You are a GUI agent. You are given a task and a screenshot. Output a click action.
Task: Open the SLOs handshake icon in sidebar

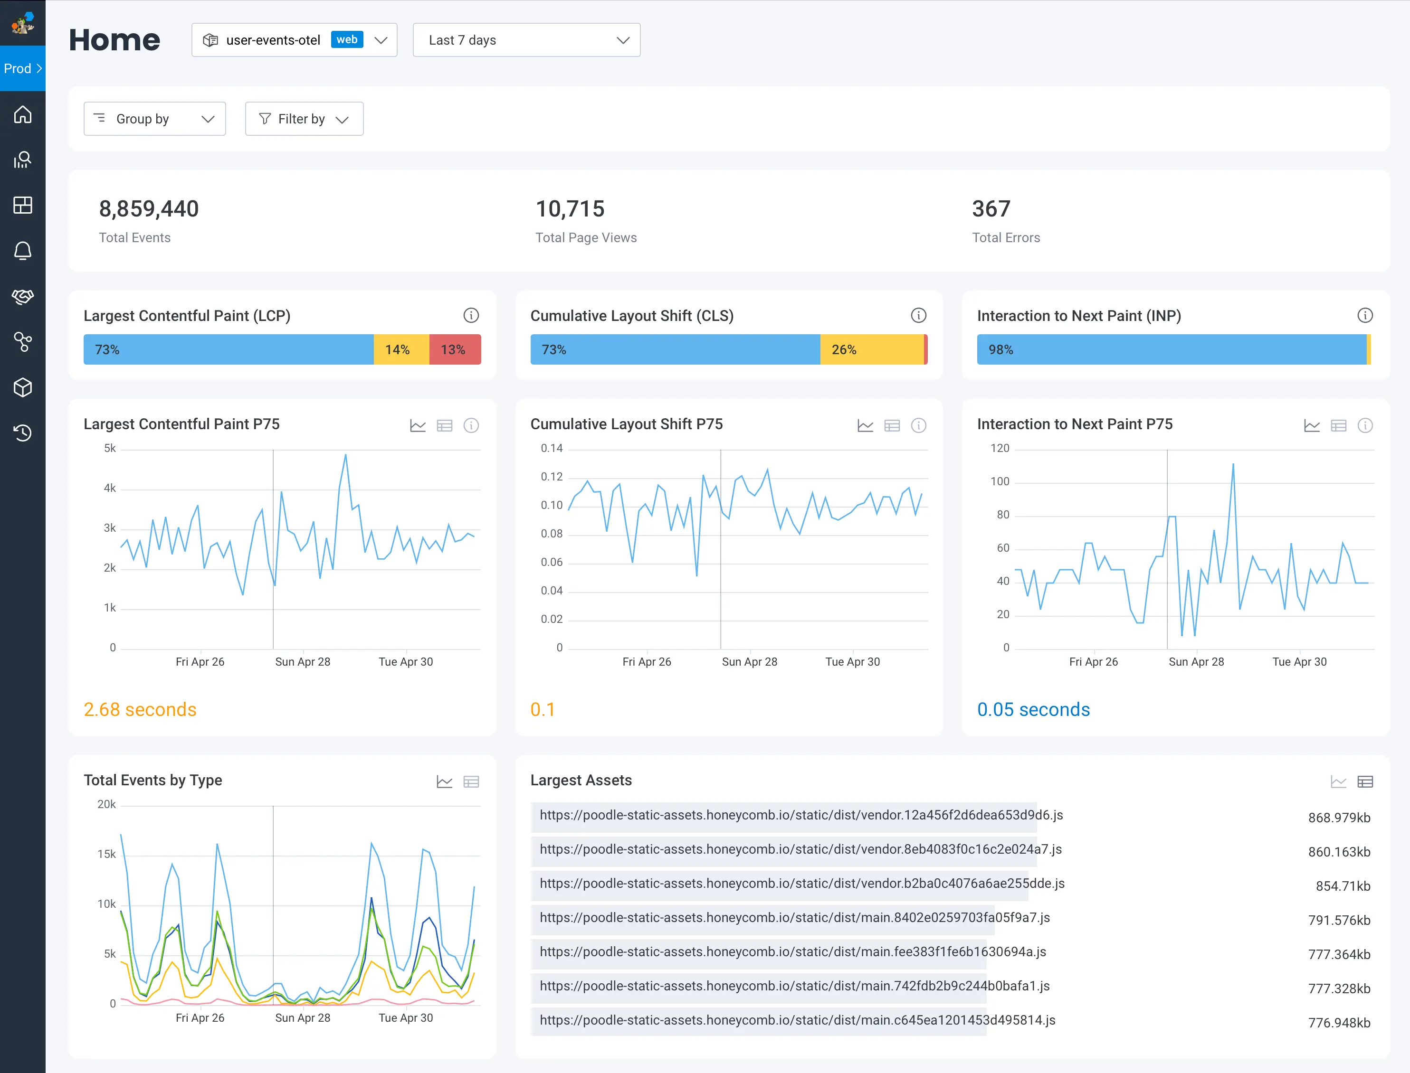pyautogui.click(x=22, y=296)
